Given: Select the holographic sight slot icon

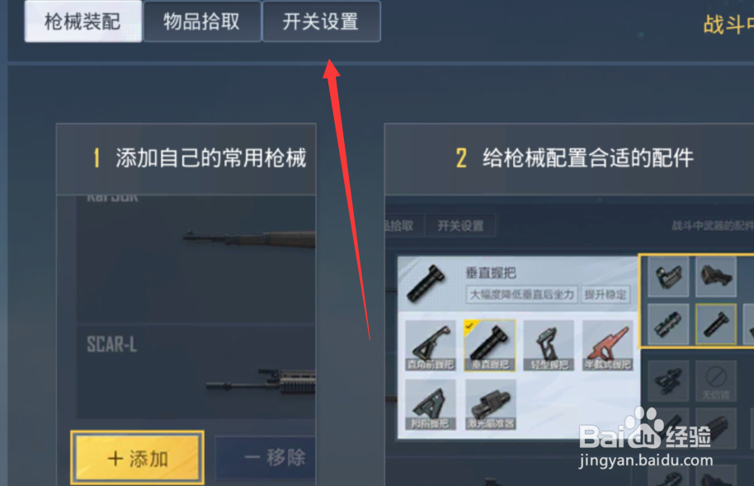Looking at the screenshot, I should 668,276.
